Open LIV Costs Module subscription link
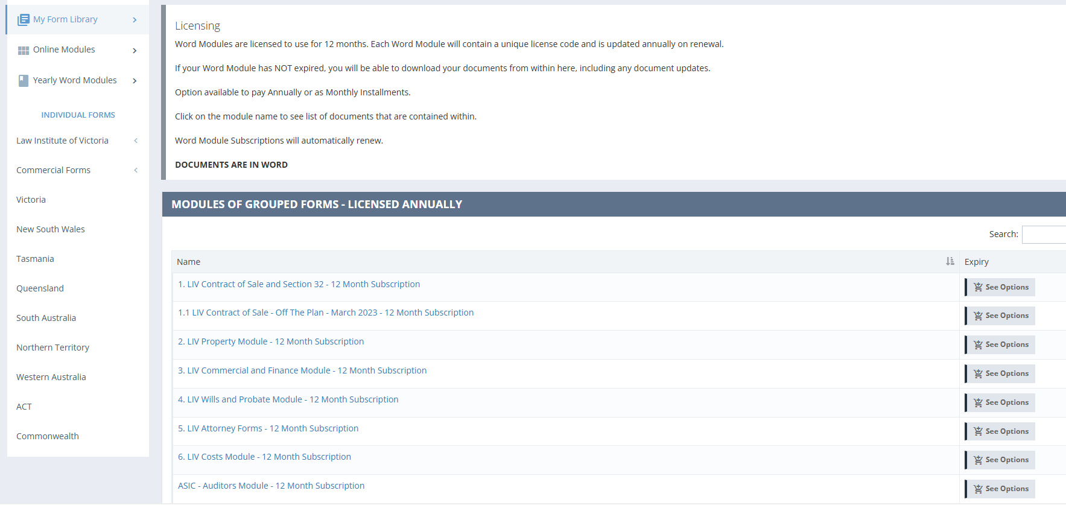The width and height of the screenshot is (1066, 505). 264,457
